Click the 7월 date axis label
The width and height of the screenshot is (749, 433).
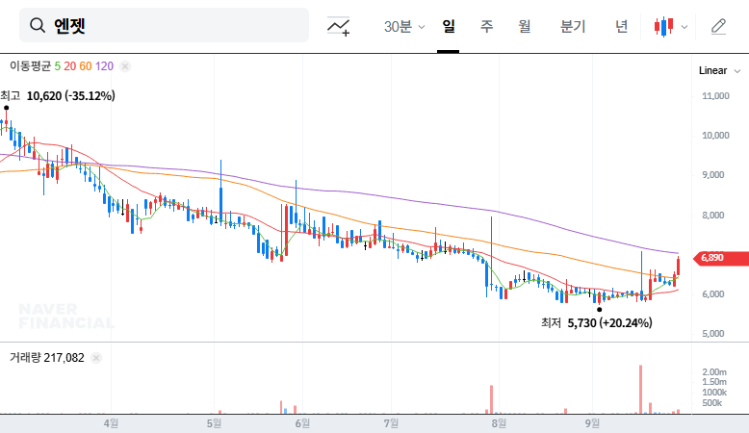391,423
